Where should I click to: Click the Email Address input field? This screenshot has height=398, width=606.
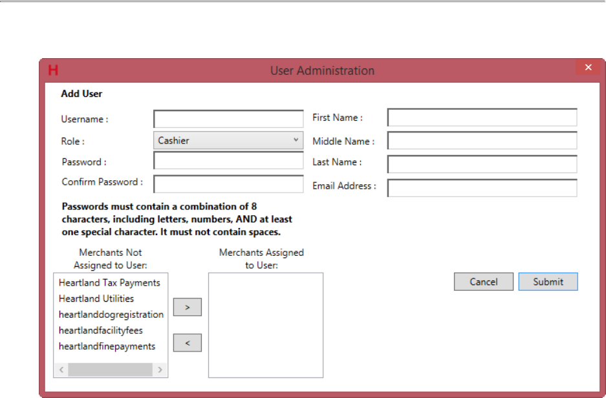482,188
